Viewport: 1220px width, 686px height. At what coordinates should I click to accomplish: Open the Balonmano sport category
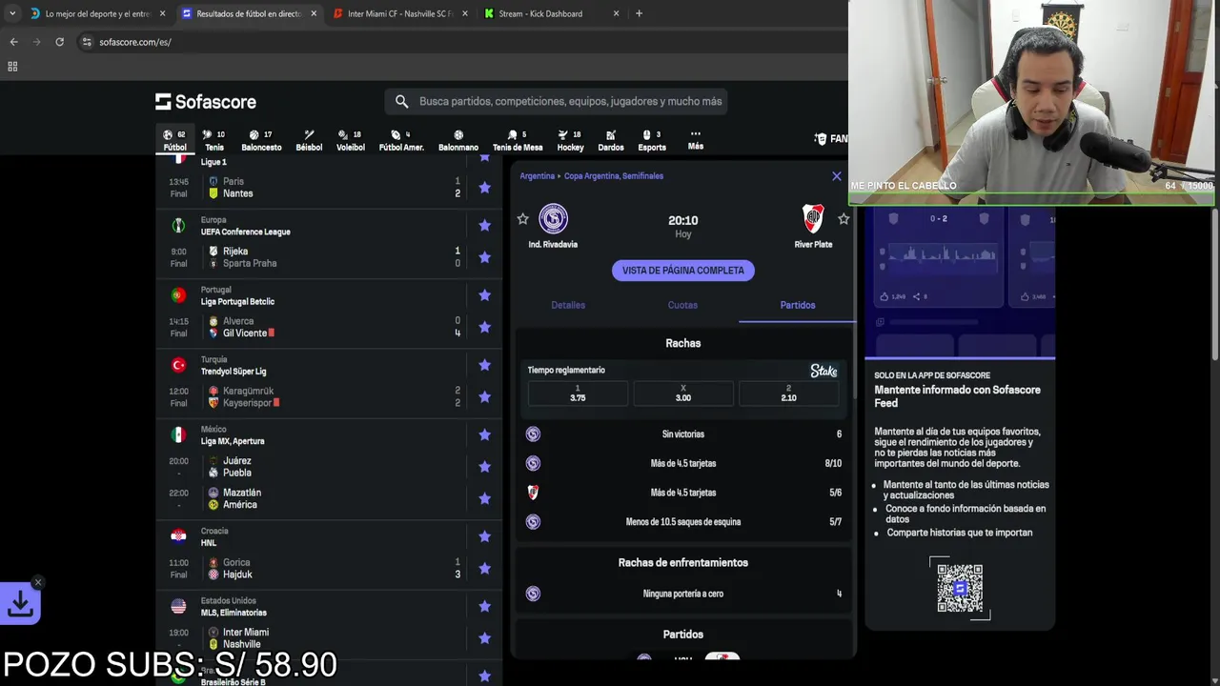(458, 141)
